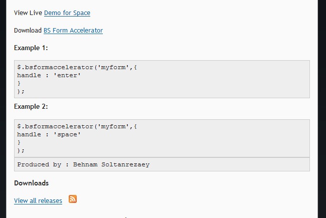326x218 pixels.
Task: Open the Demo for Space link
Action: pos(67,13)
